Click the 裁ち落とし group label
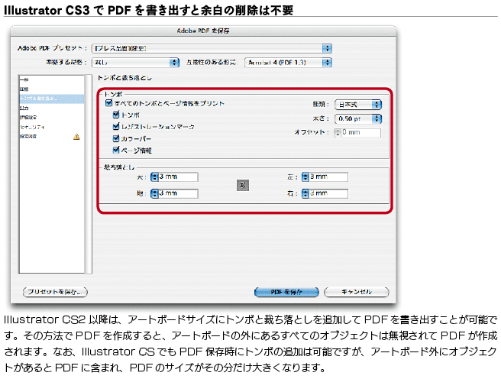Image resolution: width=501 pixels, height=379 pixels. tap(119, 167)
